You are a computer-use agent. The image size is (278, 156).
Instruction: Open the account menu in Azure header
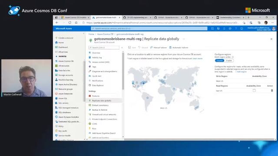click(261, 29)
